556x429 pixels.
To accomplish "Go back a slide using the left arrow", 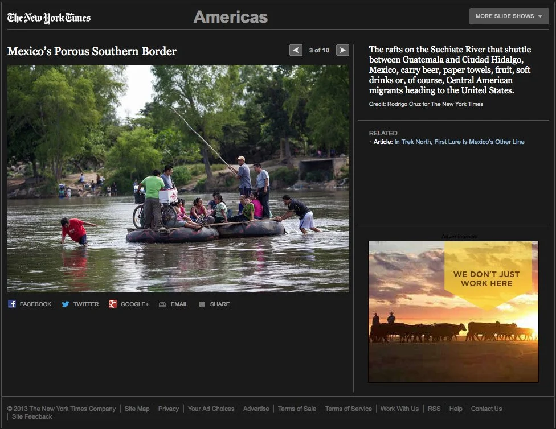I will coord(296,50).
